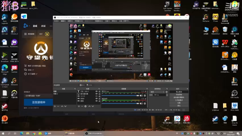Switch to the Games tab in Battle.net
The image size is (242, 136).
tap(35, 26)
